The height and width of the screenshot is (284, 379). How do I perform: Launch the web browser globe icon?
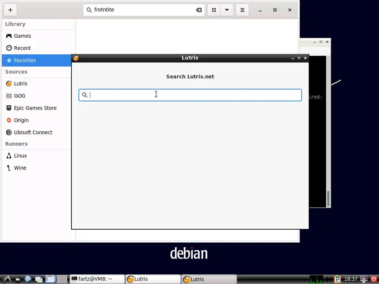tap(28, 279)
